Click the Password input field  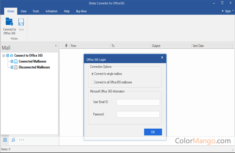pos(138,114)
